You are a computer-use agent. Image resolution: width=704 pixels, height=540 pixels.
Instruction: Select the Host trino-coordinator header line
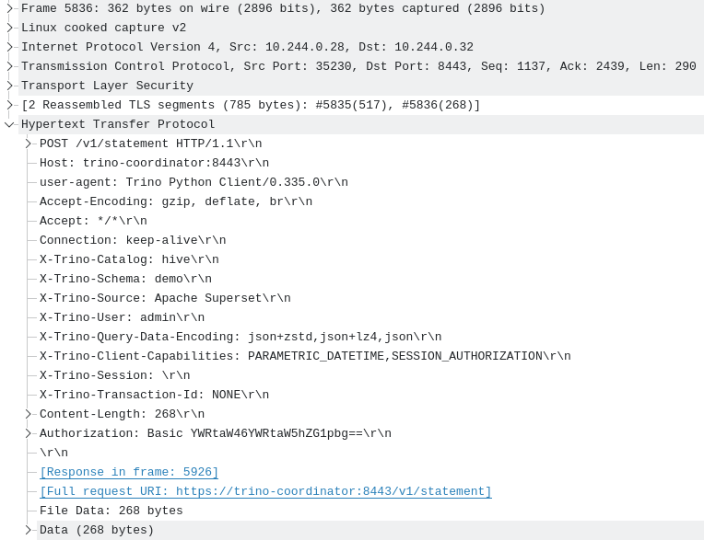click(x=154, y=163)
